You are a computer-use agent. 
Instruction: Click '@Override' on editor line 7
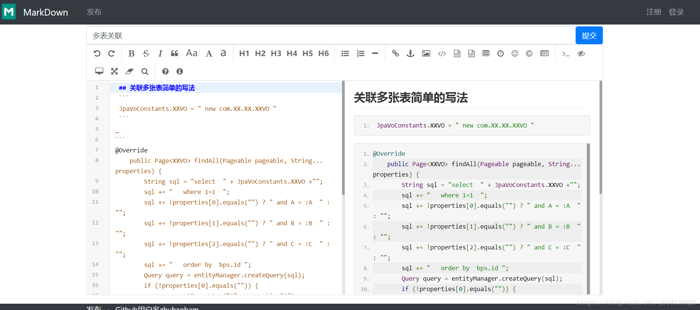(x=131, y=150)
